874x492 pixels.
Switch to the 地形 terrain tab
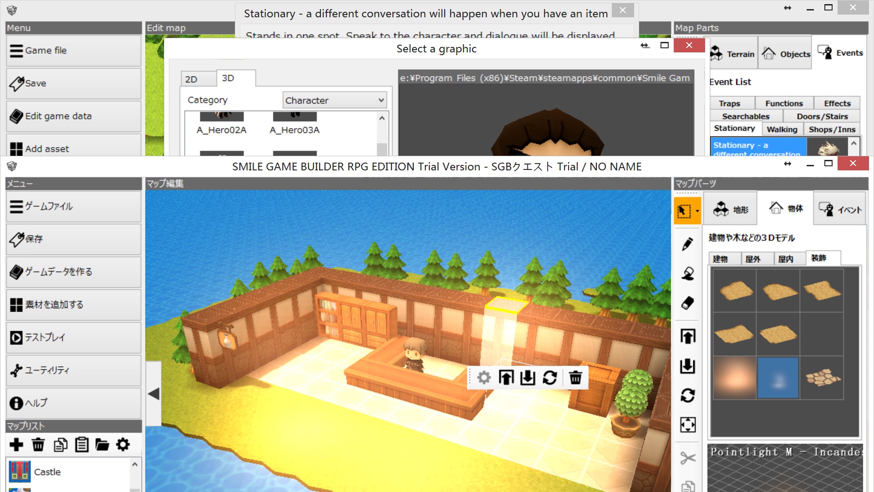coord(731,210)
